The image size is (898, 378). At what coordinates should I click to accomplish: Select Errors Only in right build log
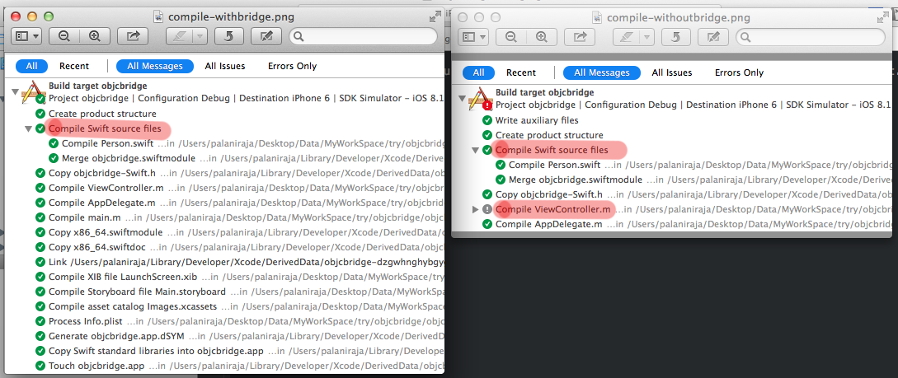(739, 72)
